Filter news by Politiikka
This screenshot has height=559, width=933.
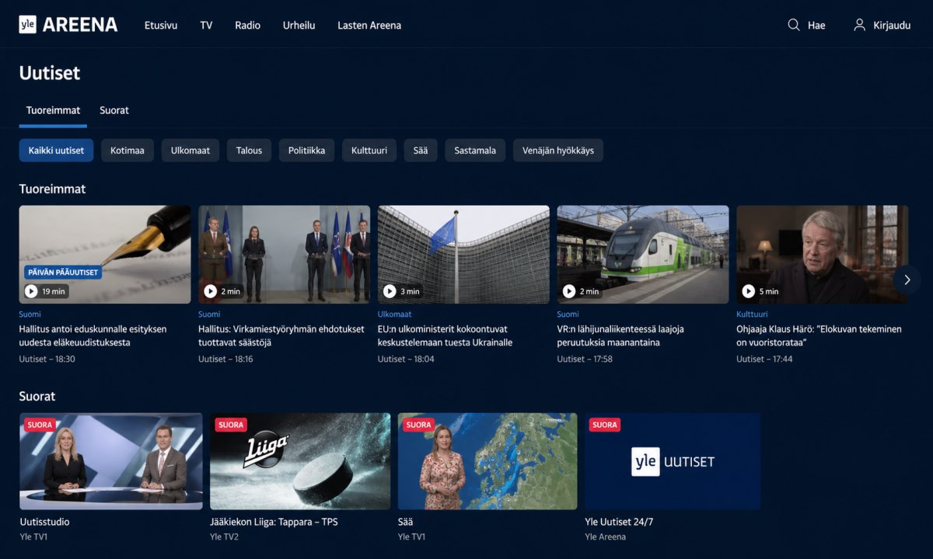click(307, 151)
